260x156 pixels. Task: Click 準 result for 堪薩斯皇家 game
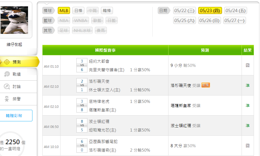pyautogui.click(x=248, y=105)
